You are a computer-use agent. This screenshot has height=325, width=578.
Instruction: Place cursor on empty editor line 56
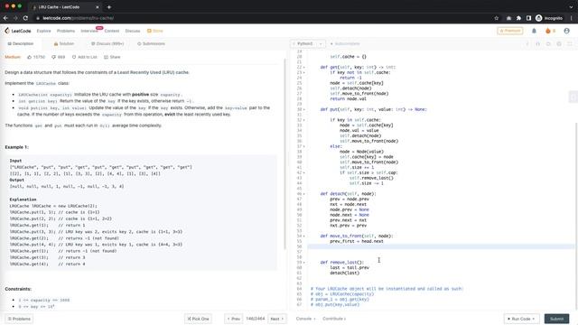[441, 246]
